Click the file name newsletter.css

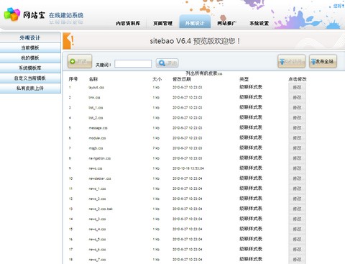100,178
